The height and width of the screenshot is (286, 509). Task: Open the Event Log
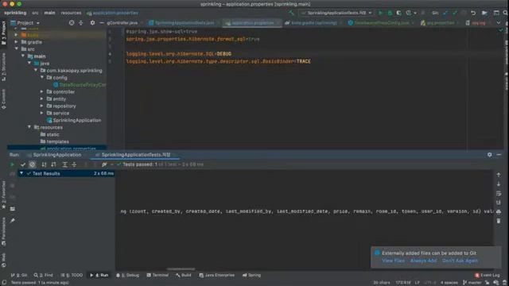click(487, 276)
